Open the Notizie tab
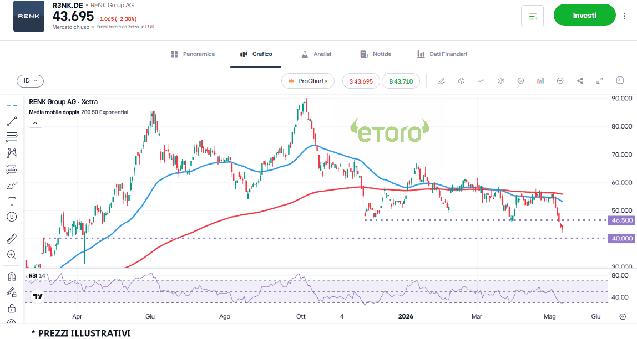The height and width of the screenshot is (339, 637). pyautogui.click(x=376, y=54)
